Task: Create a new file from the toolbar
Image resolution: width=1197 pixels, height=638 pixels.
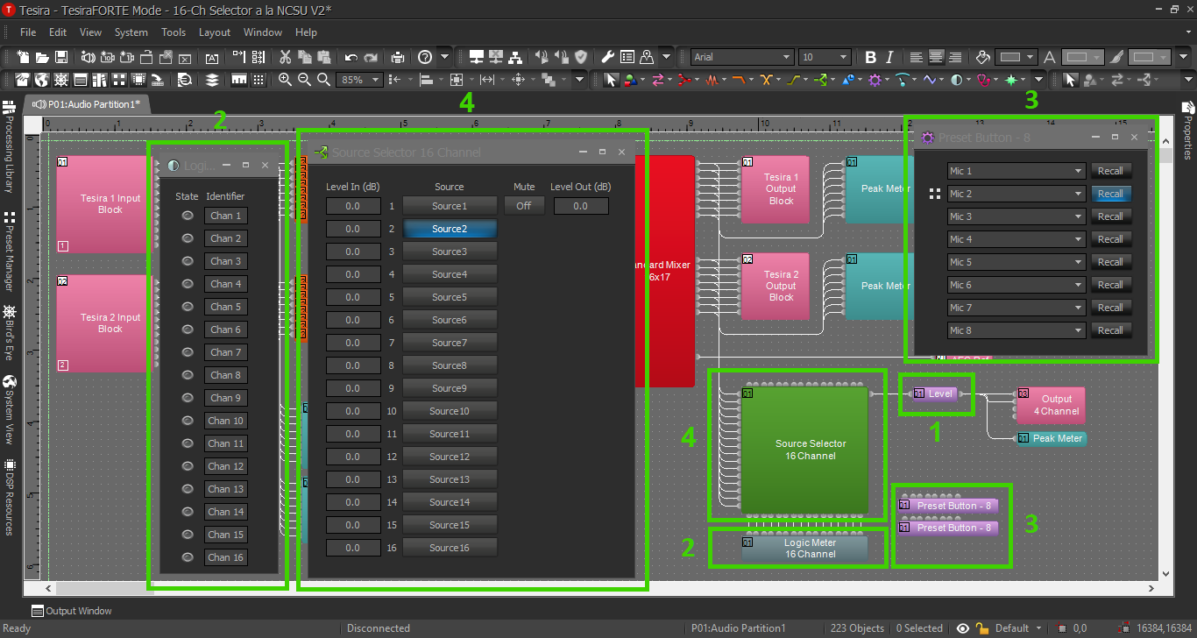Action: pyautogui.click(x=23, y=57)
